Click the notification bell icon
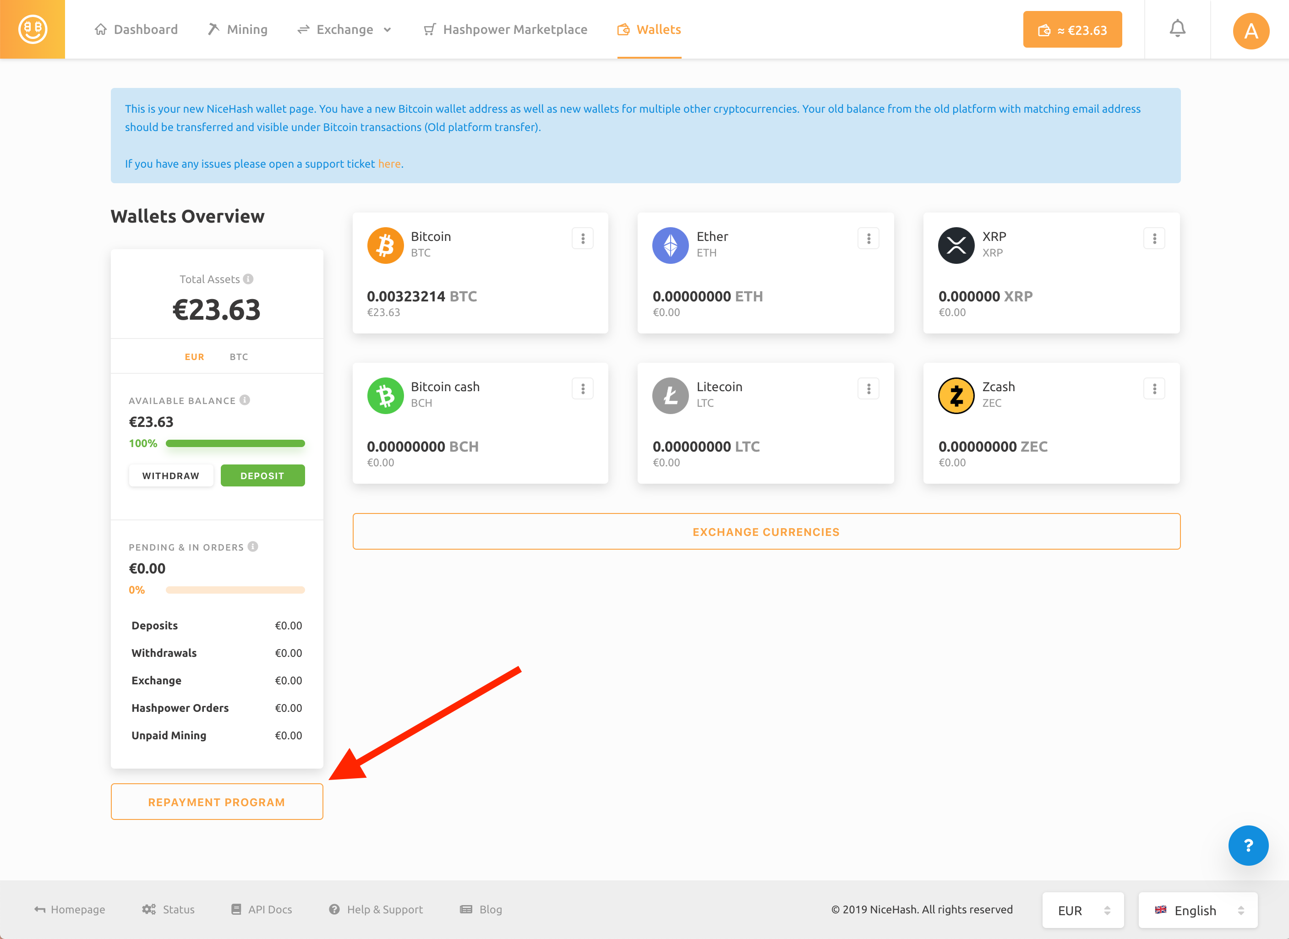Image resolution: width=1289 pixels, height=939 pixels. (x=1177, y=29)
